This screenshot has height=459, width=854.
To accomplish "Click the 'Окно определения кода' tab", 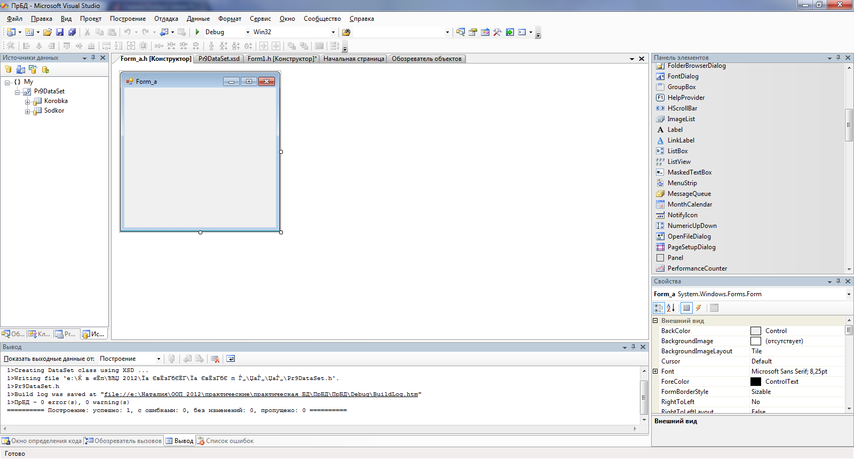I will 42,441.
